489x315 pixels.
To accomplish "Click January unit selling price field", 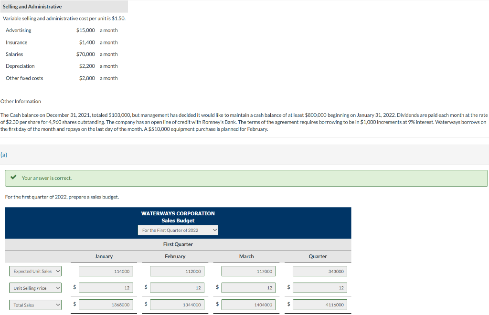I will pos(106,288).
